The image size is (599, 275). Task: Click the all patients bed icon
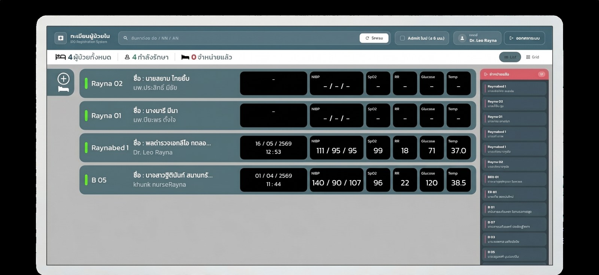[61, 57]
